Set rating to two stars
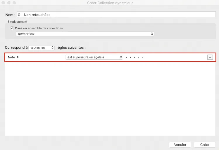Screen dimensions: 219x150 pos(130,57)
